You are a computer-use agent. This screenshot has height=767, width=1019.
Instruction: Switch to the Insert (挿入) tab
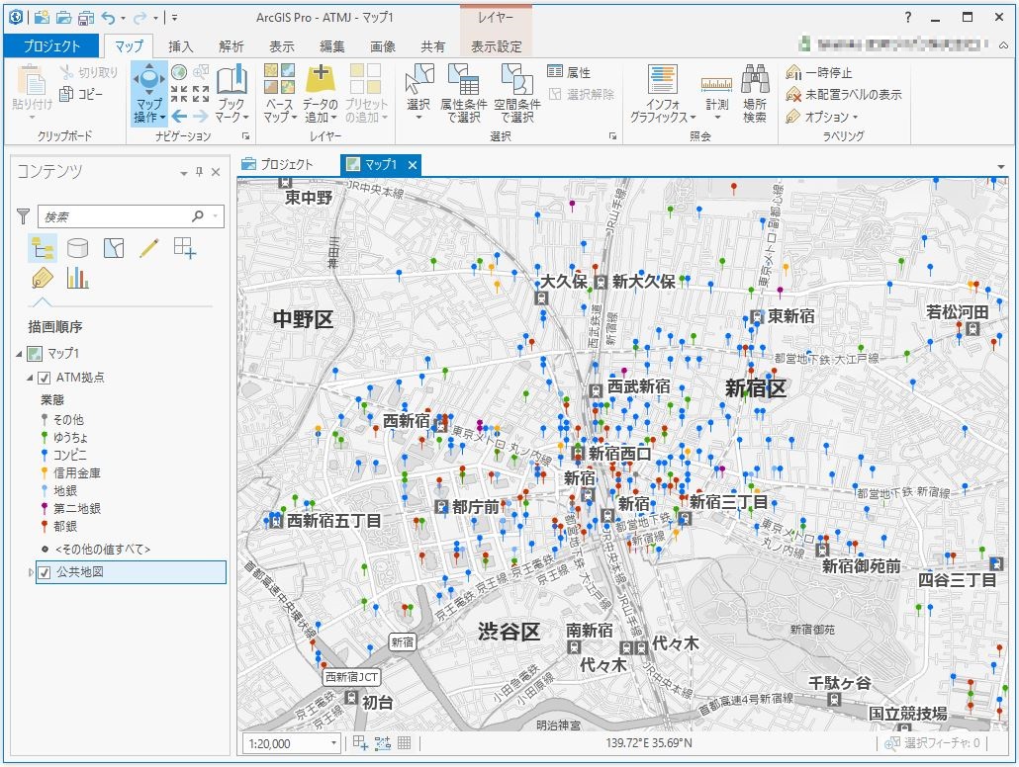181,46
